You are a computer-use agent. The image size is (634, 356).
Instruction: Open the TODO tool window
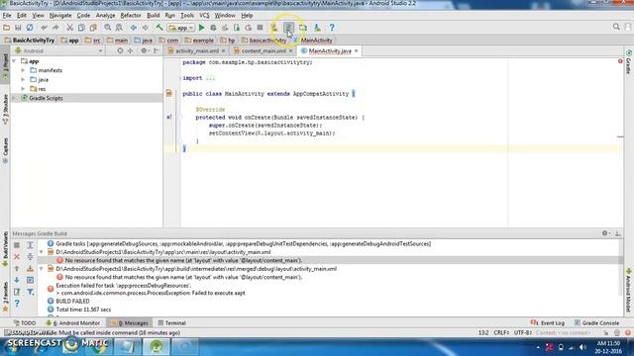pyautogui.click(x=25, y=323)
